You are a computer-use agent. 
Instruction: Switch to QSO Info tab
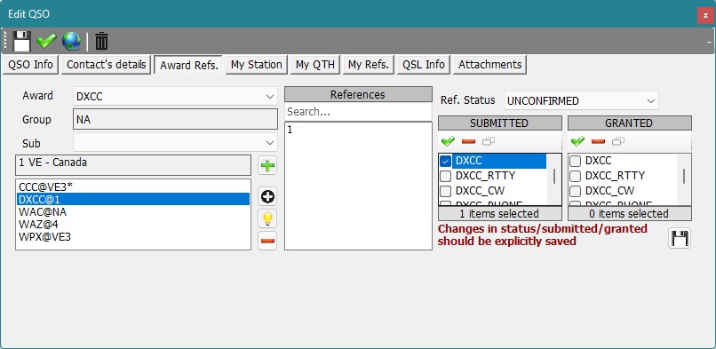(x=30, y=65)
